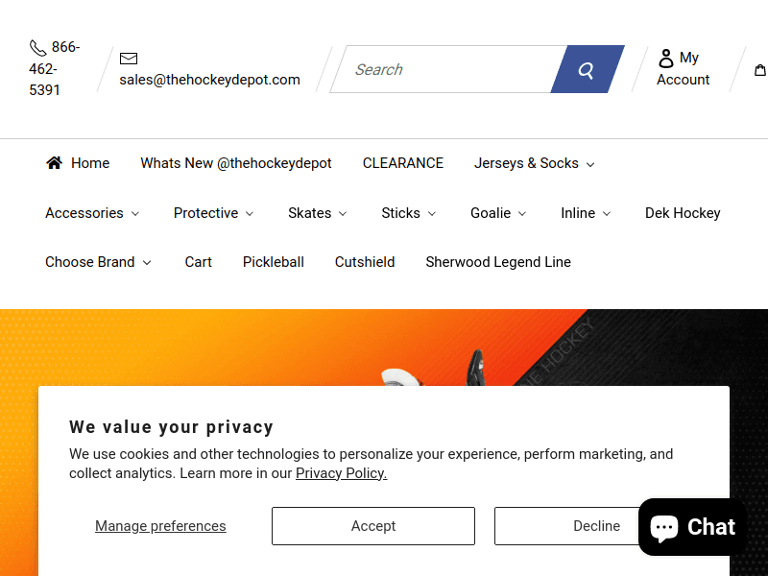Click the Home house icon
768x576 pixels.
click(54, 163)
